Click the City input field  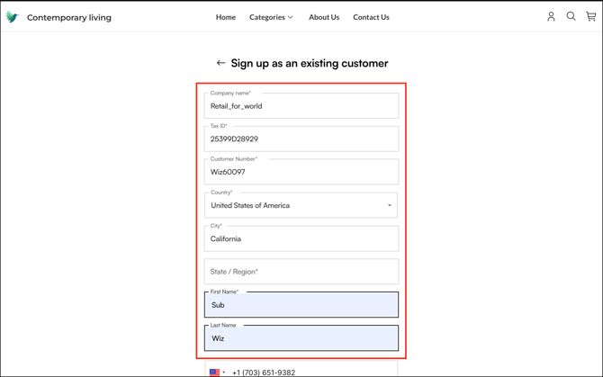tap(301, 238)
